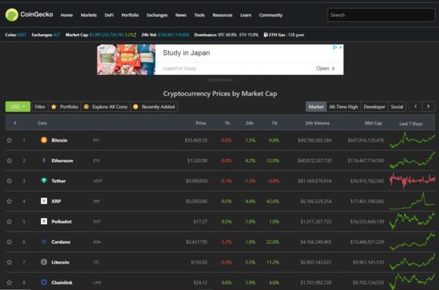Screen dimensions: 439x290
Task: Open the Learn menu
Action: (x=246, y=15)
